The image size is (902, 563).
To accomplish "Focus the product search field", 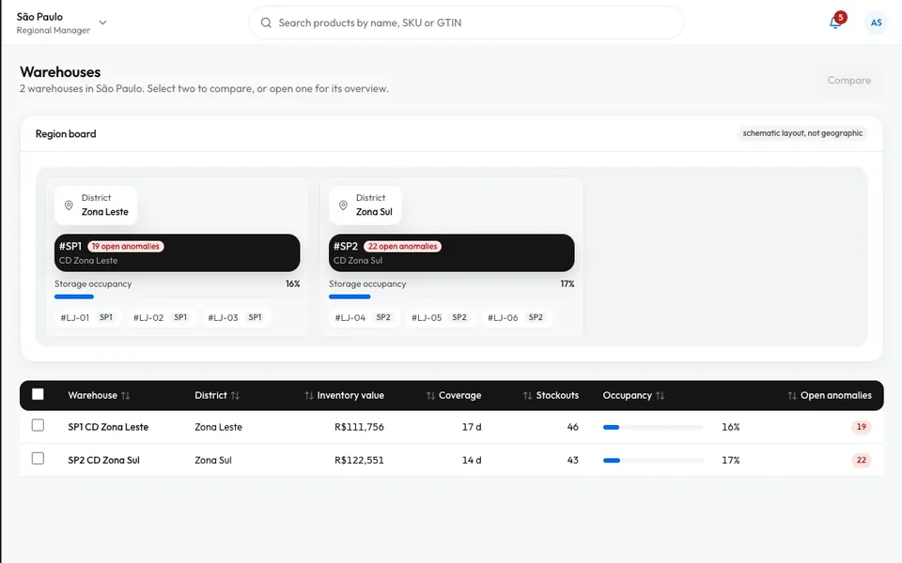I will pyautogui.click(x=467, y=23).
